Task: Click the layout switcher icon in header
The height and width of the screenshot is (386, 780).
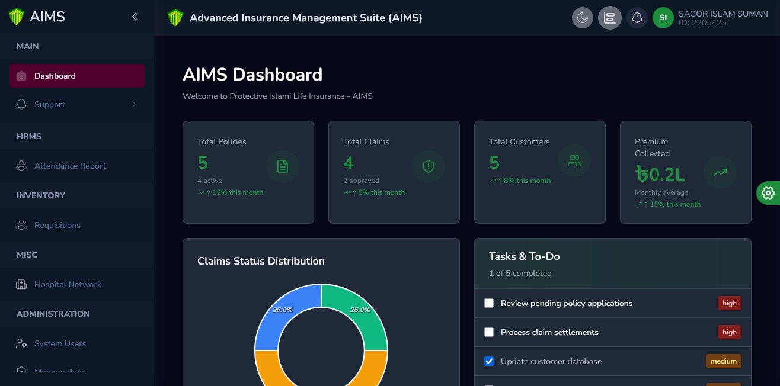Action: (x=610, y=18)
